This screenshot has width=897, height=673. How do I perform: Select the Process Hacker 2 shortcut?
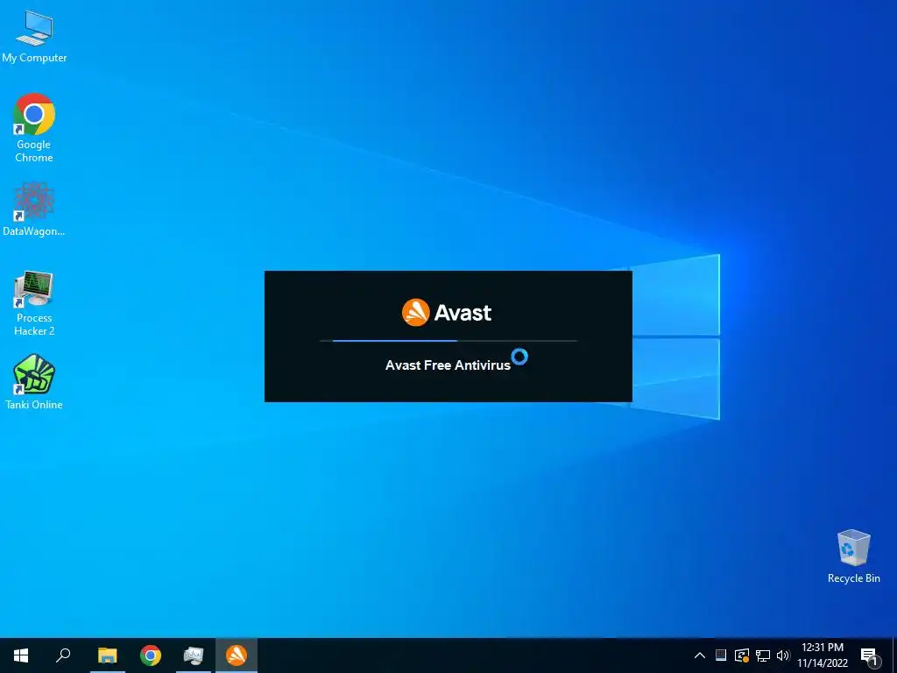[34, 303]
